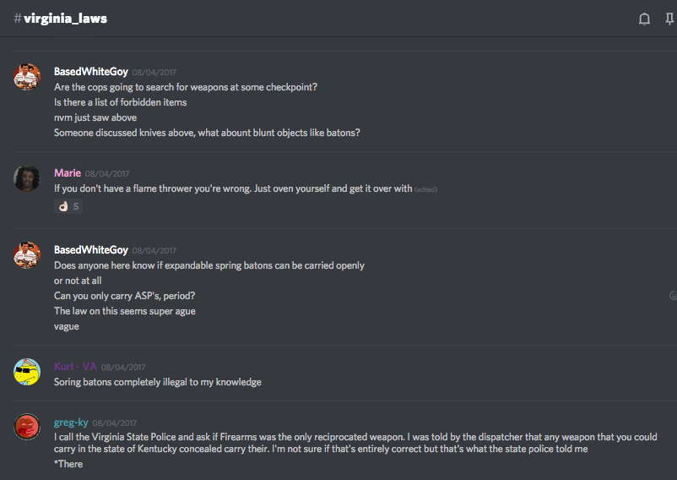Click BasedWhiteGoy's avatar on the spring batons message
The width and height of the screenshot is (677, 480).
[27, 255]
